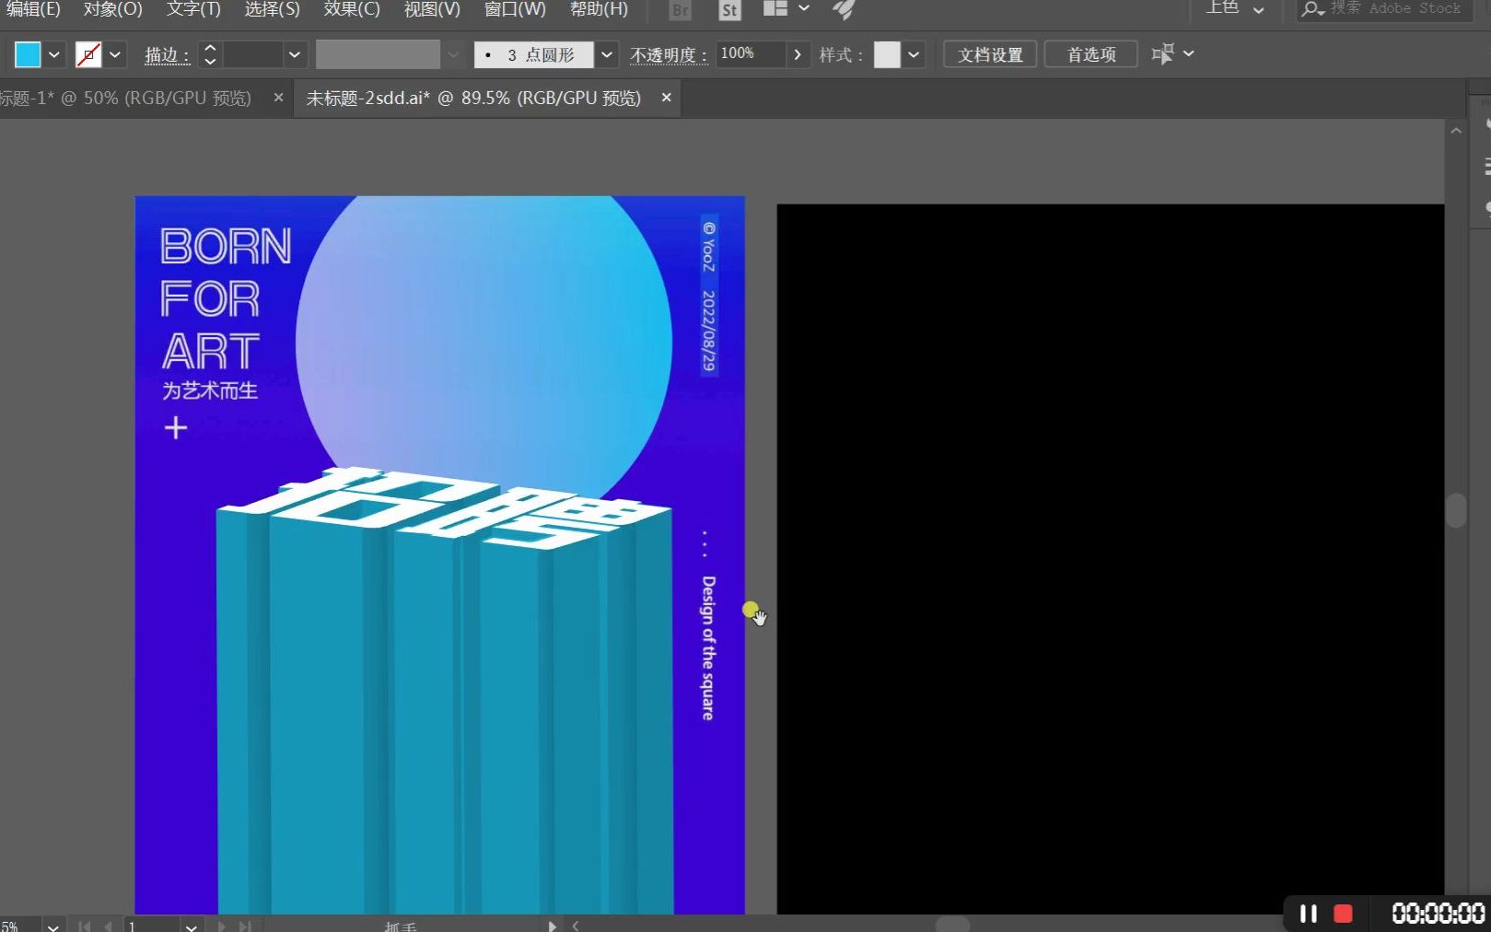Image resolution: width=1491 pixels, height=932 pixels.
Task: Click the variable width profile box
Action: point(378,54)
